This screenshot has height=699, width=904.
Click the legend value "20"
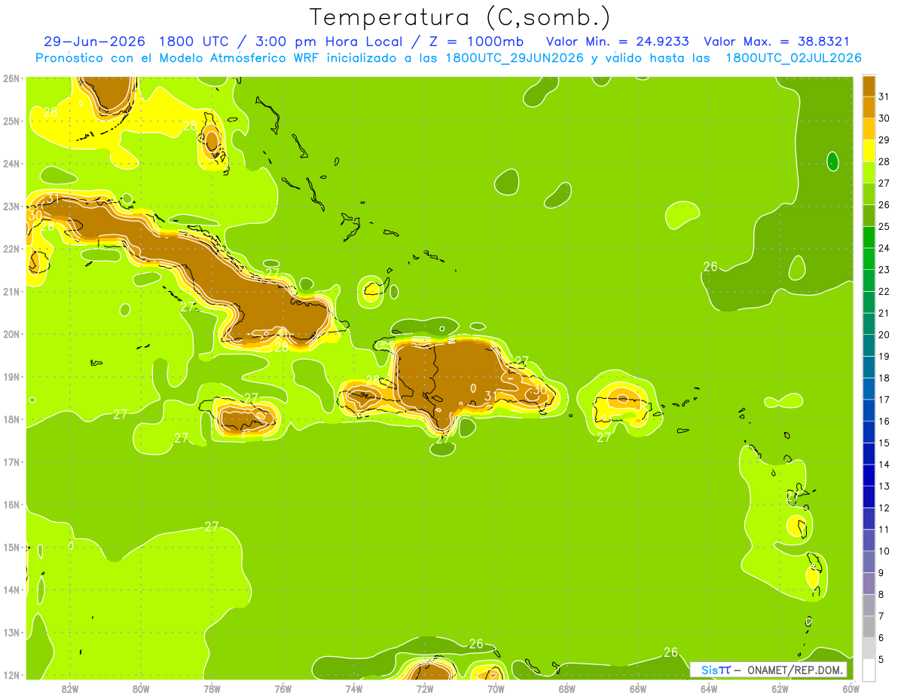click(x=884, y=335)
